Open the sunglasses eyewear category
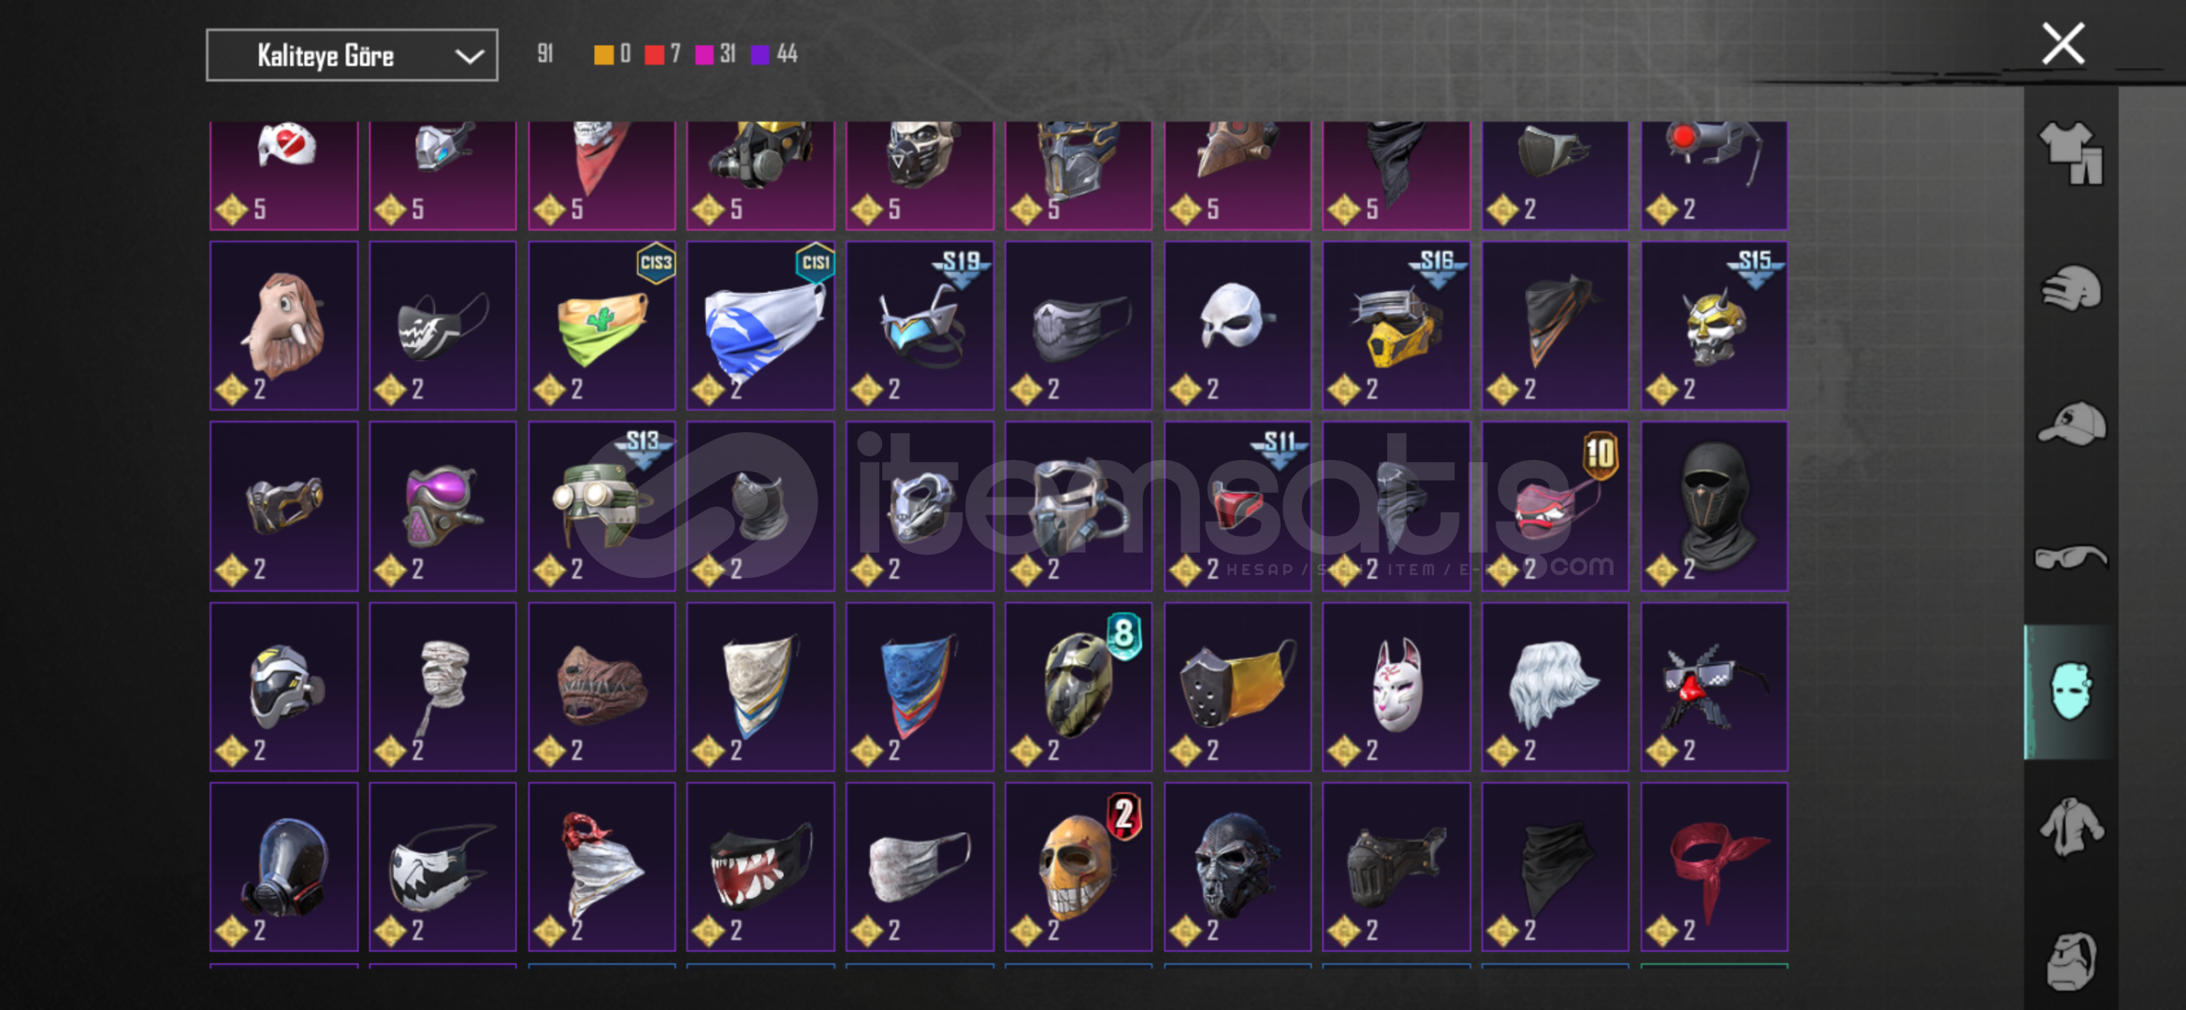This screenshot has width=2186, height=1010. [x=2071, y=558]
